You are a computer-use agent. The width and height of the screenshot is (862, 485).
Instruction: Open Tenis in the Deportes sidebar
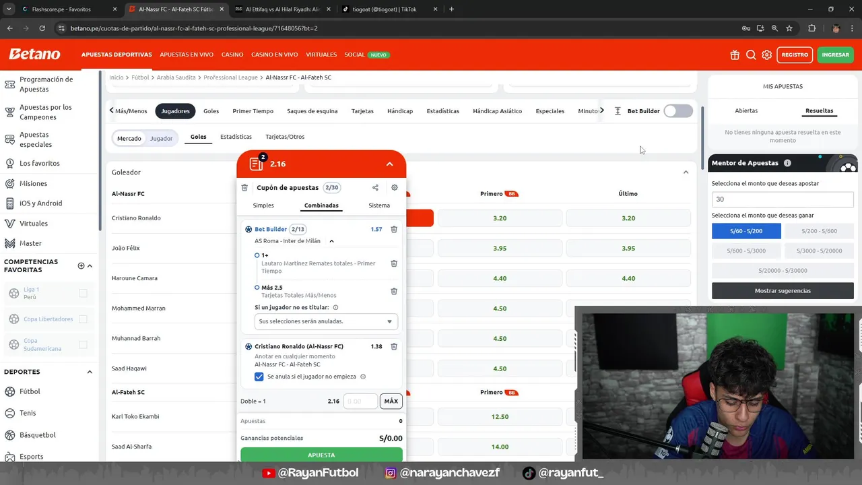pyautogui.click(x=28, y=413)
